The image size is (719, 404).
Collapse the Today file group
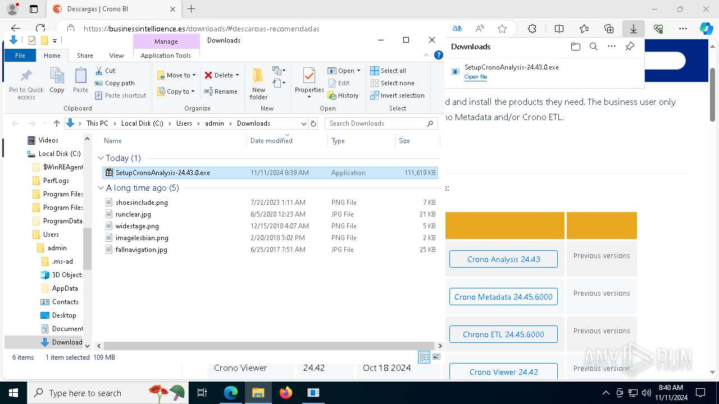point(101,158)
